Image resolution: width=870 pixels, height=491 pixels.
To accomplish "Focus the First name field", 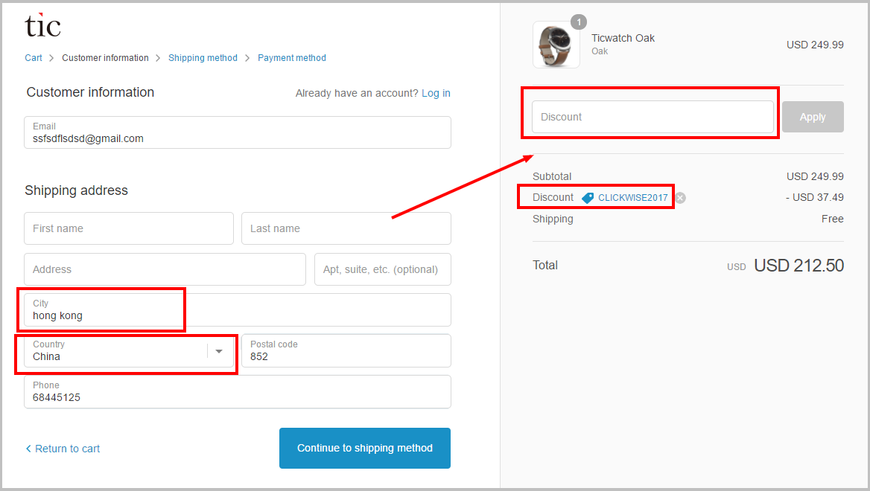I will coord(129,228).
